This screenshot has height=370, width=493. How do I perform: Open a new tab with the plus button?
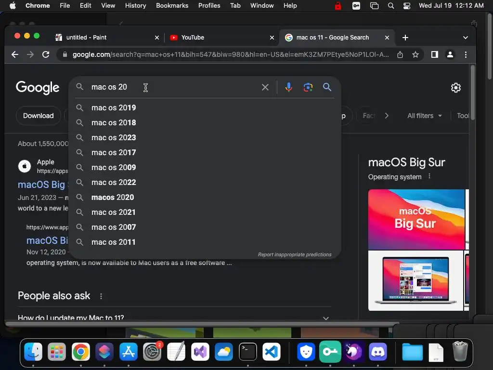coord(405,38)
